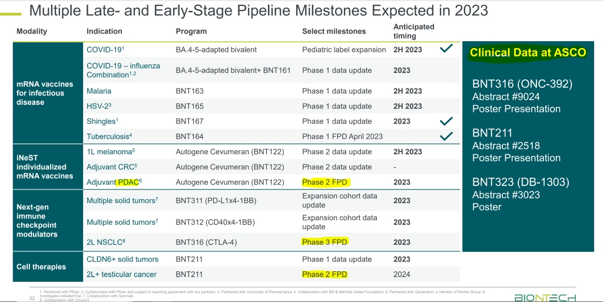Click the Clinical Data at ASCO heading
Screen dimensions: 603x302
[x=528, y=52]
